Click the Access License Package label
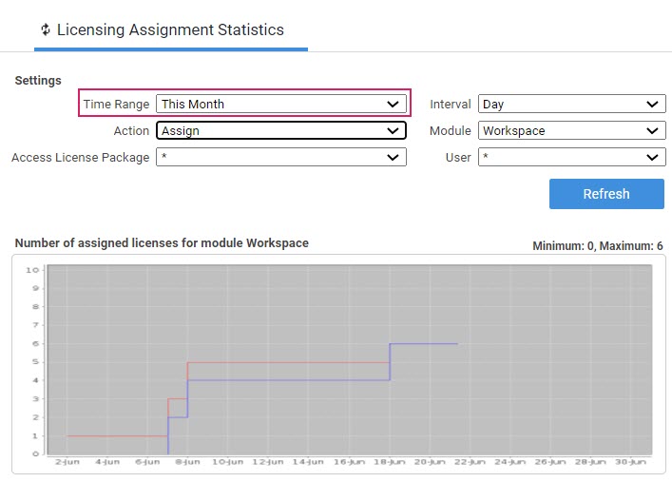 (80, 157)
